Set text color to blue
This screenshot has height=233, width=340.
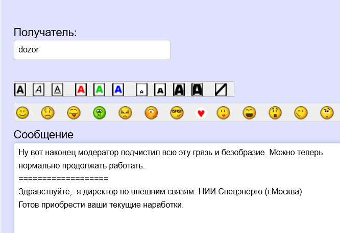pos(118,90)
